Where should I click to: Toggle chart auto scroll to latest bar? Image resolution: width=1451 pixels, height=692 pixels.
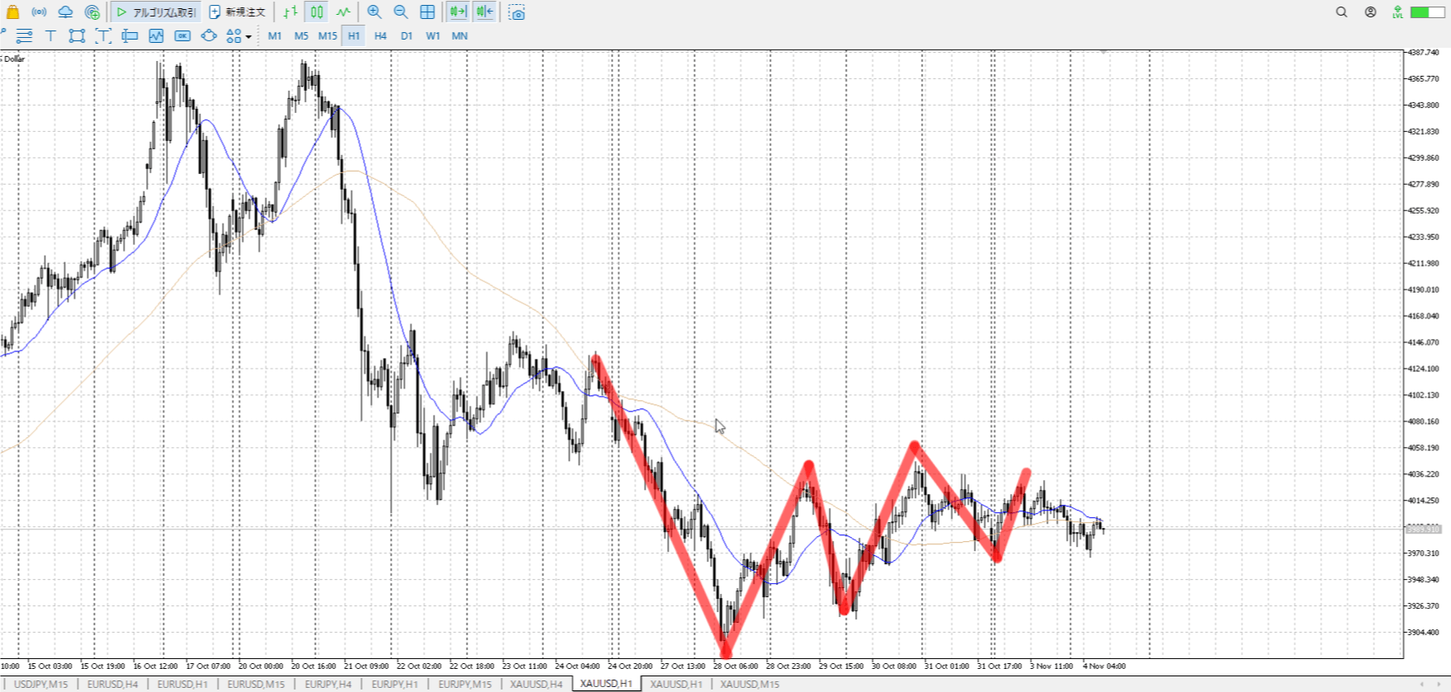pyautogui.click(x=458, y=12)
